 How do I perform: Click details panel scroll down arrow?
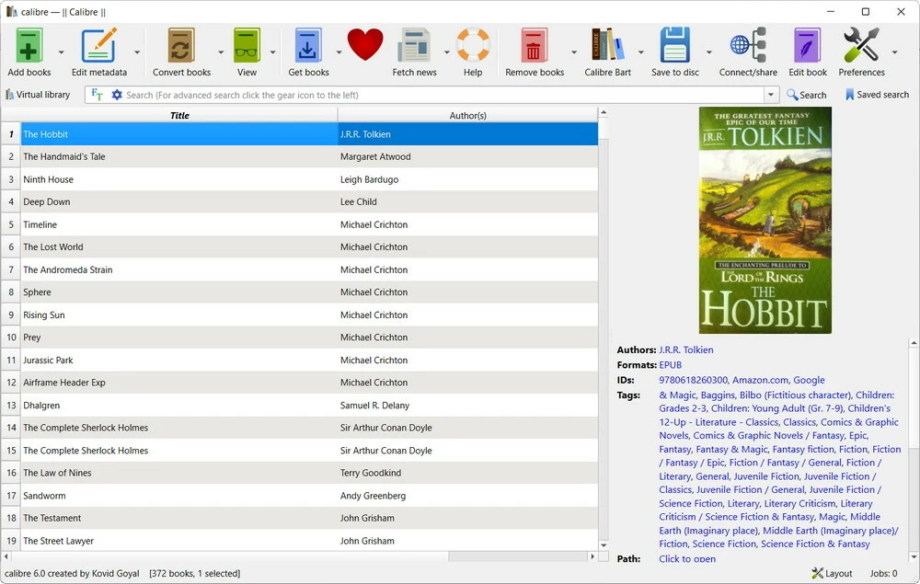click(914, 557)
